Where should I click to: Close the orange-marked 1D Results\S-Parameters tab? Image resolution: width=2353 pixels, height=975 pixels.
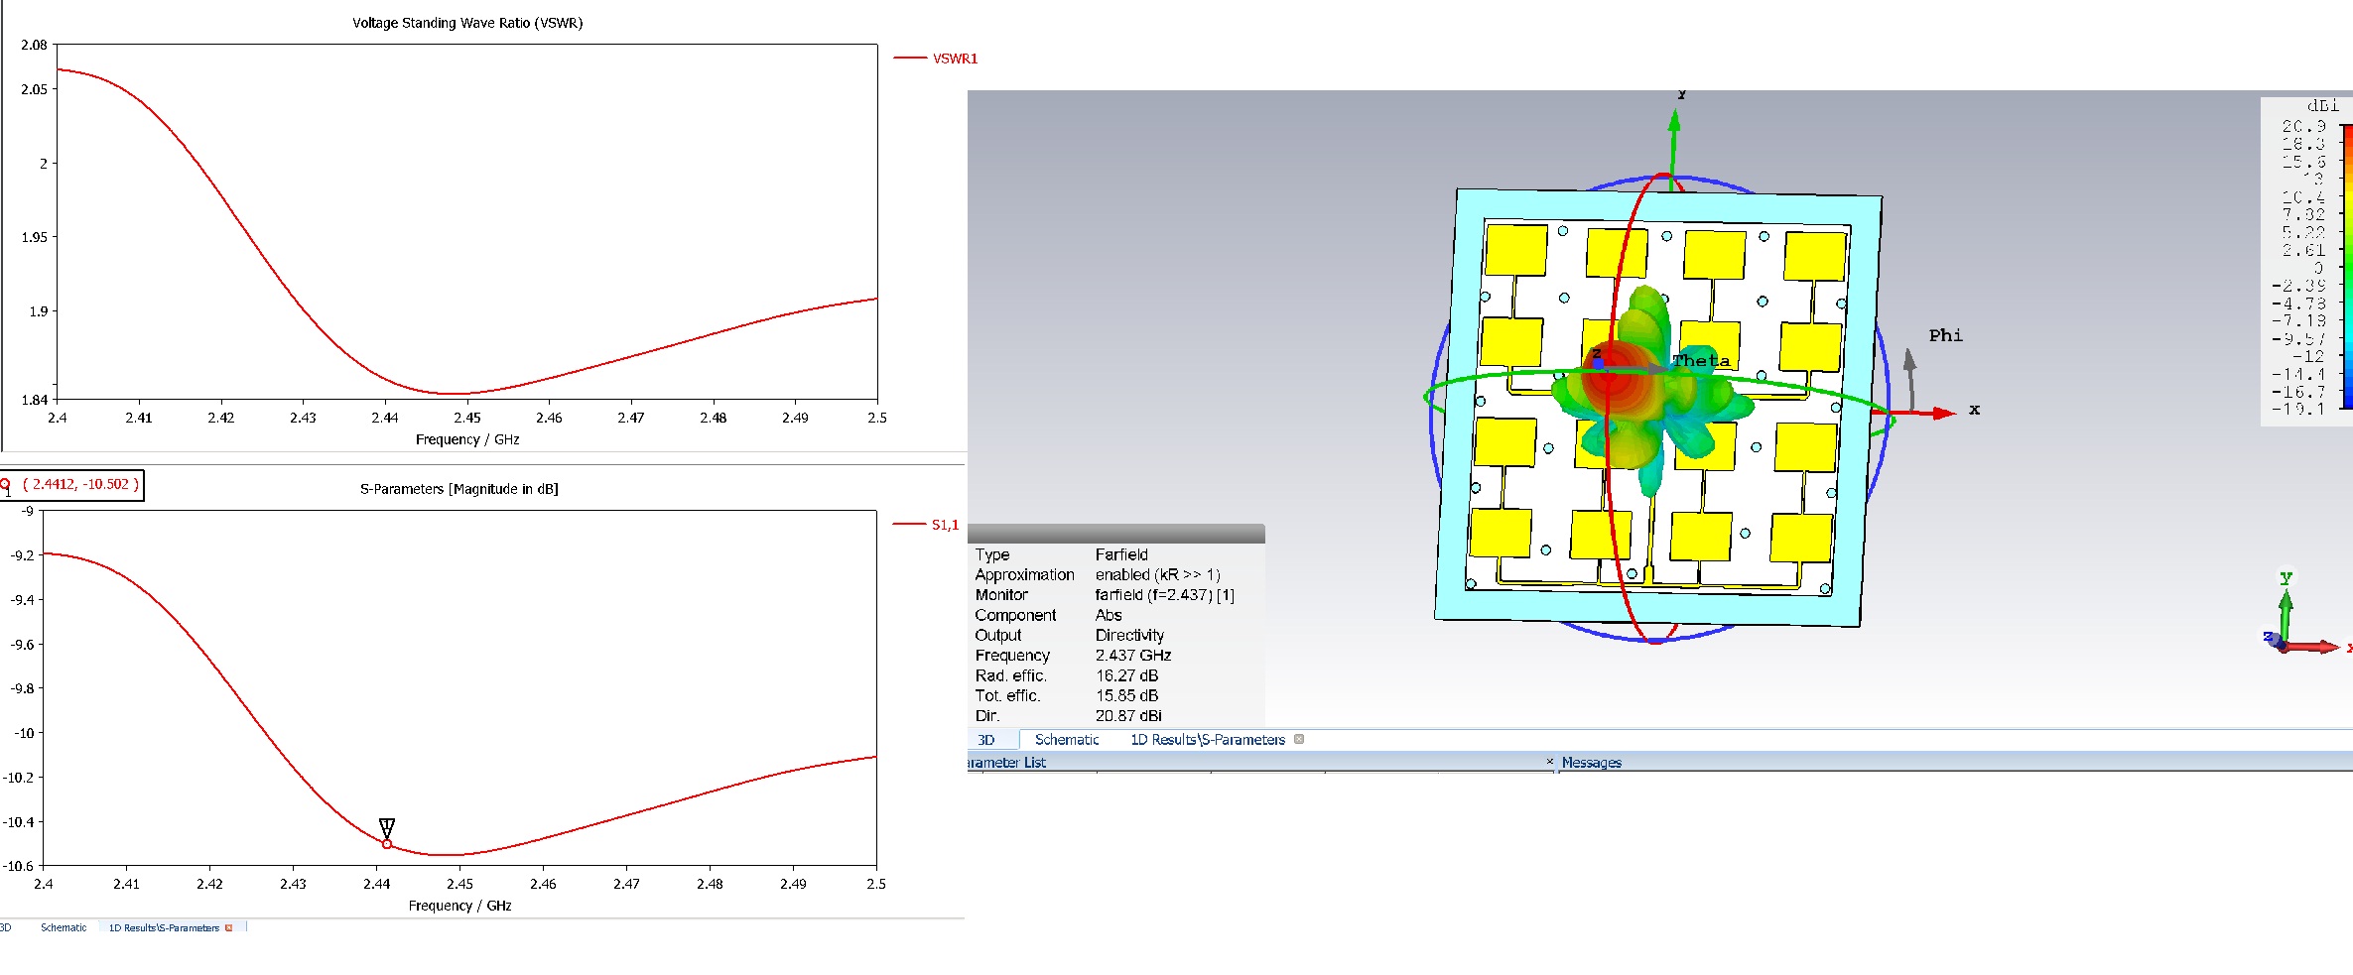(x=229, y=928)
